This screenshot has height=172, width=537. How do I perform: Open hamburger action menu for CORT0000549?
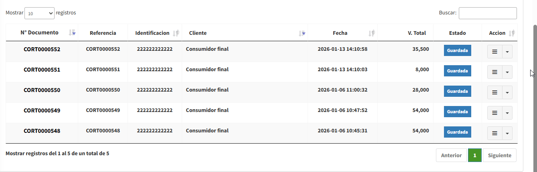[x=494, y=113]
